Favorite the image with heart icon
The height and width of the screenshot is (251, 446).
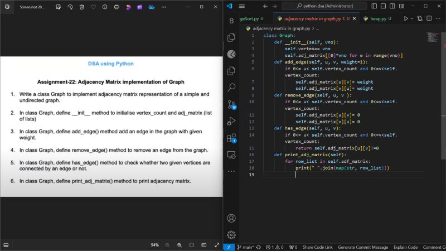point(93,7)
